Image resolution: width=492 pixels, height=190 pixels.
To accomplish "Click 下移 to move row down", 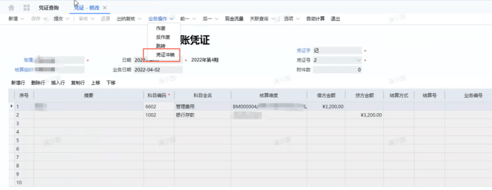I will (111, 83).
